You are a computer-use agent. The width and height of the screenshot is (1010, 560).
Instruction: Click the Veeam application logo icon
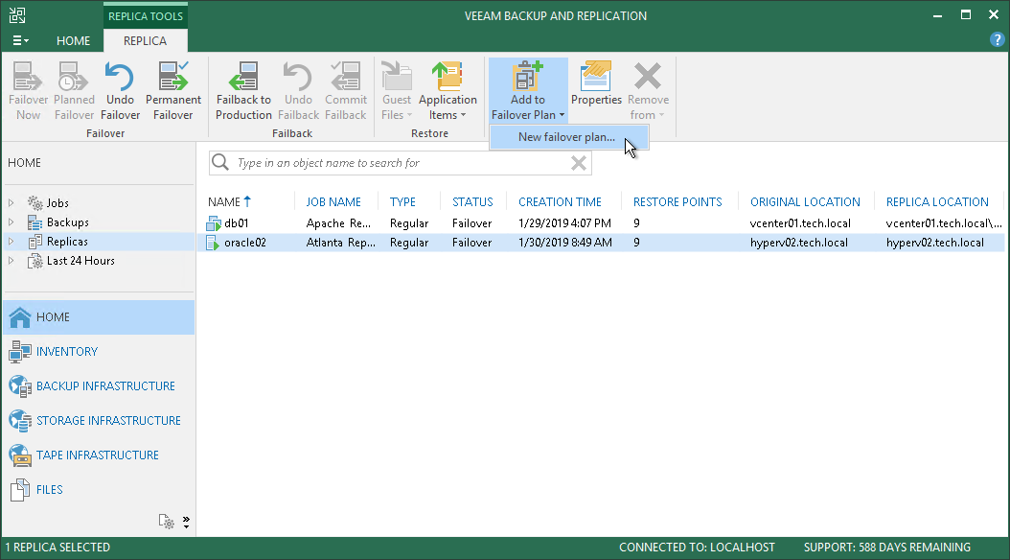[17, 15]
